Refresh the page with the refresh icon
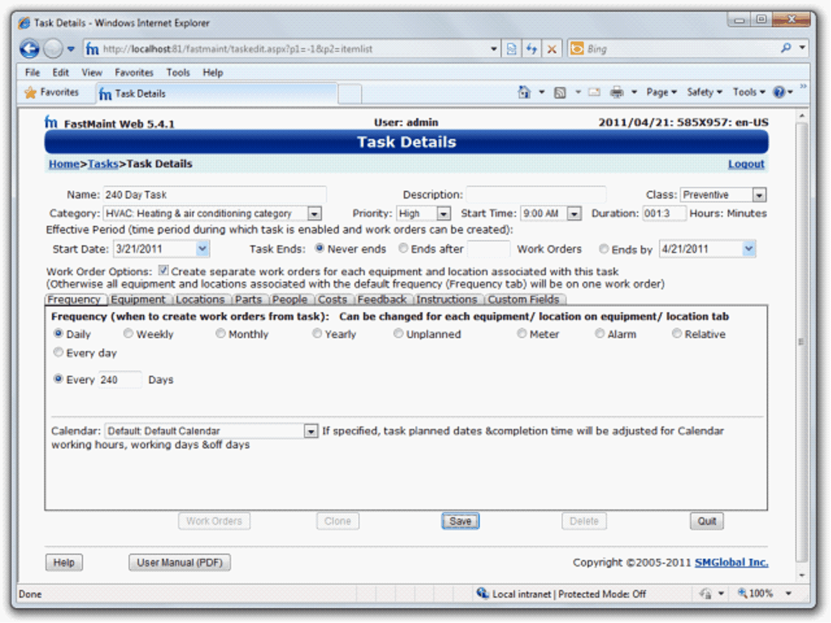831x623 pixels. click(532, 49)
